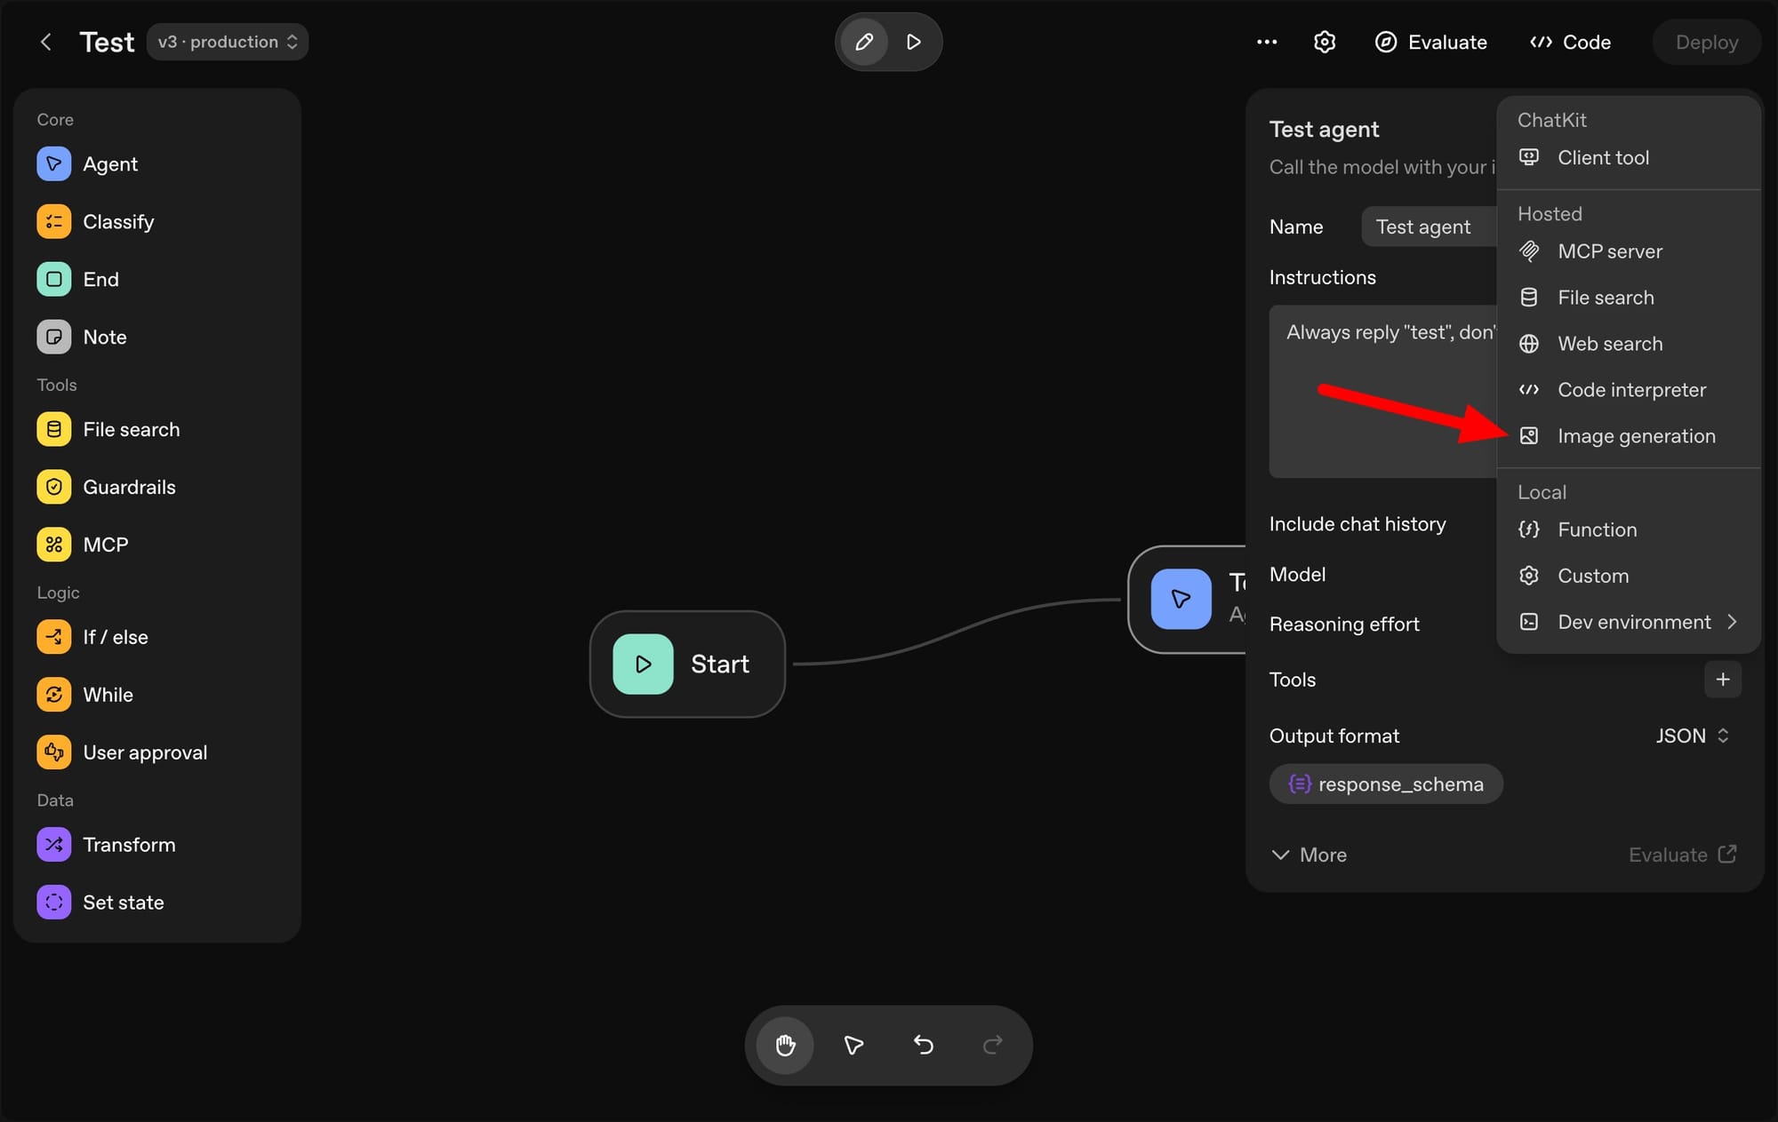1778x1122 pixels.
Task: Click the undo icon in bottom toolbar
Action: click(x=923, y=1045)
